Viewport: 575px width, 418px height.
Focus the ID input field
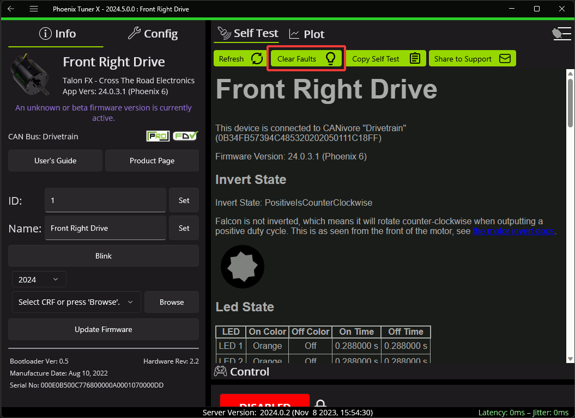pyautogui.click(x=105, y=200)
